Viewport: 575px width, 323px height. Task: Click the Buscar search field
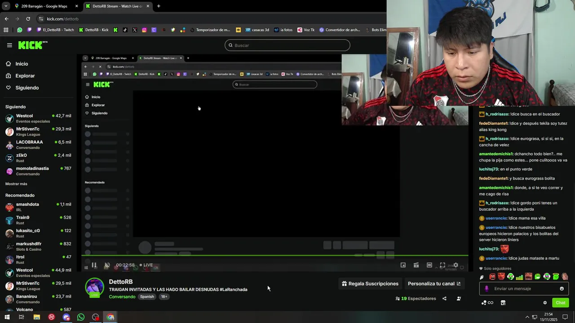coord(287,45)
